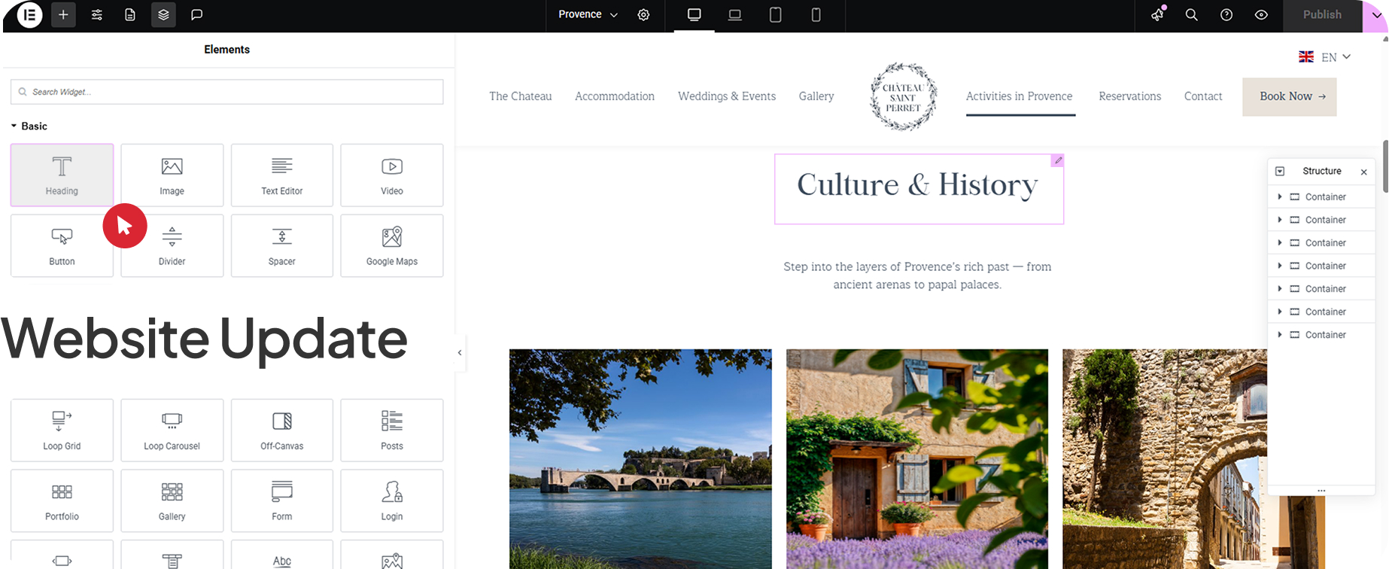Viewport: 1389px width, 569px height.
Task: Click the Search Widget input field
Action: 226,92
